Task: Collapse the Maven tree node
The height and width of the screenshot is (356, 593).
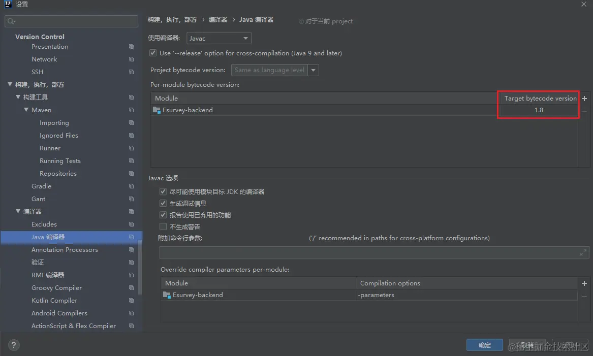Action: [x=26, y=110]
